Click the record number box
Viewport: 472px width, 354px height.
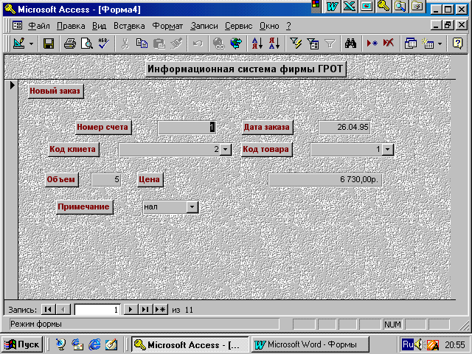click(x=97, y=310)
